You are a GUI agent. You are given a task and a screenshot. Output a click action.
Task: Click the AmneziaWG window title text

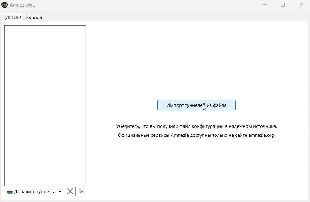[23, 5]
